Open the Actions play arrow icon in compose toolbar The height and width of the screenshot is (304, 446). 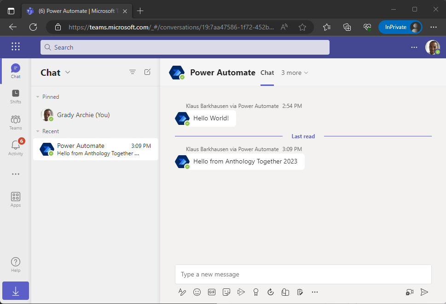click(x=241, y=292)
